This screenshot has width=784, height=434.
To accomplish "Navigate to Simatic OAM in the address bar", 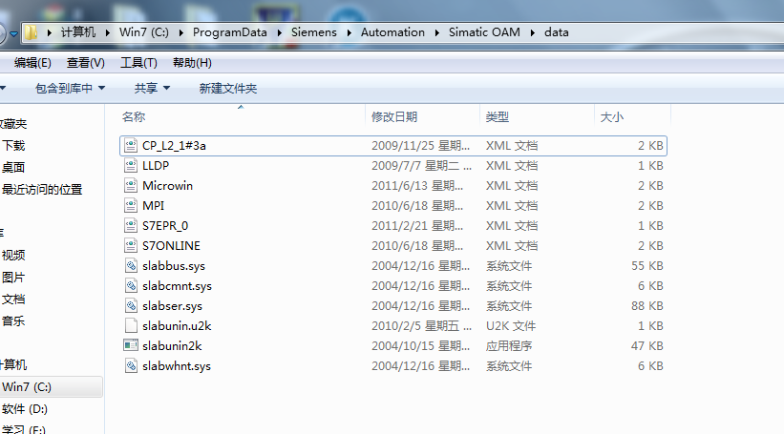I will click(484, 32).
